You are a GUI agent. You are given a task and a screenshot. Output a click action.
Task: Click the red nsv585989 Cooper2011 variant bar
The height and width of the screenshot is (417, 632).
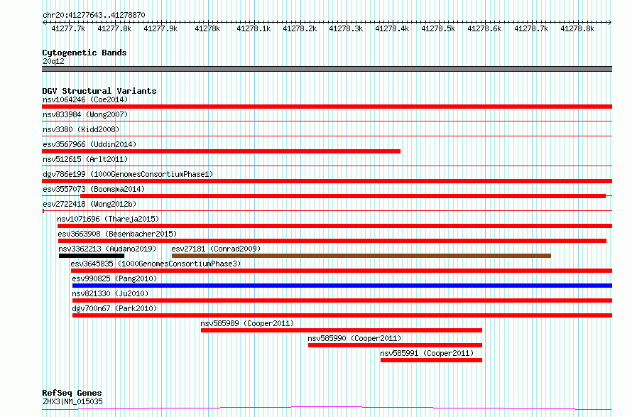(x=342, y=330)
